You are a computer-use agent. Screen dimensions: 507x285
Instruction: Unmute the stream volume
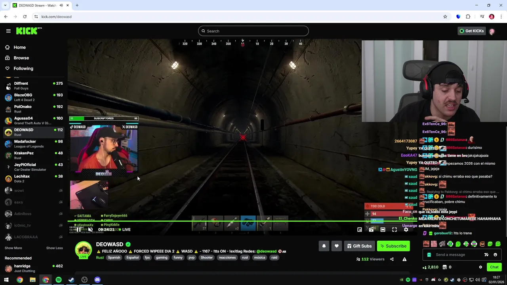coord(90,230)
